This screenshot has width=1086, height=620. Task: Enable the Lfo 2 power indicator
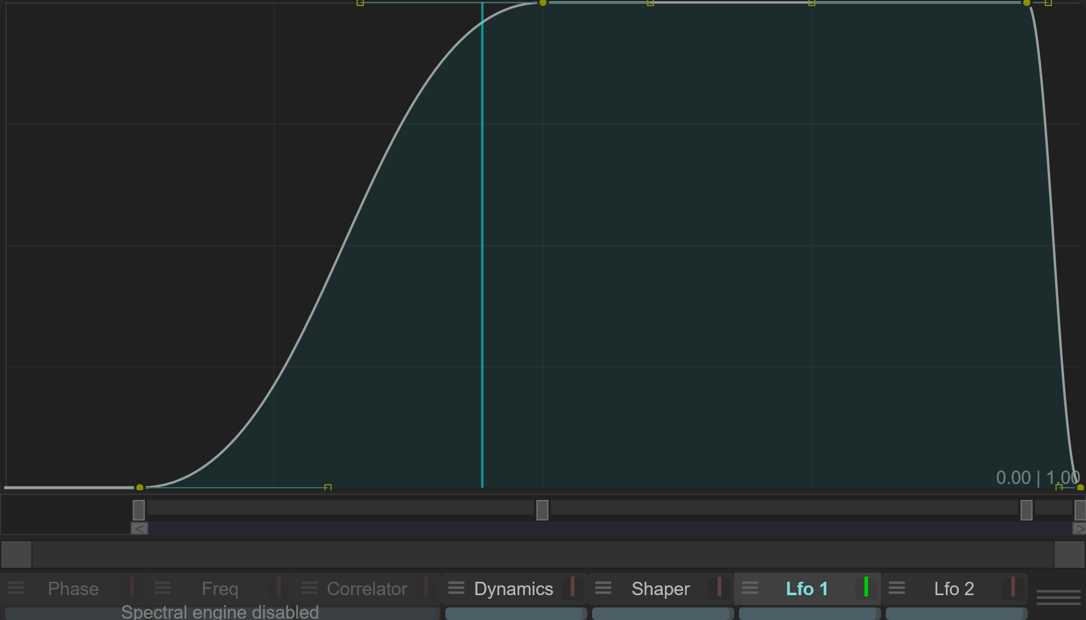click(x=1013, y=587)
